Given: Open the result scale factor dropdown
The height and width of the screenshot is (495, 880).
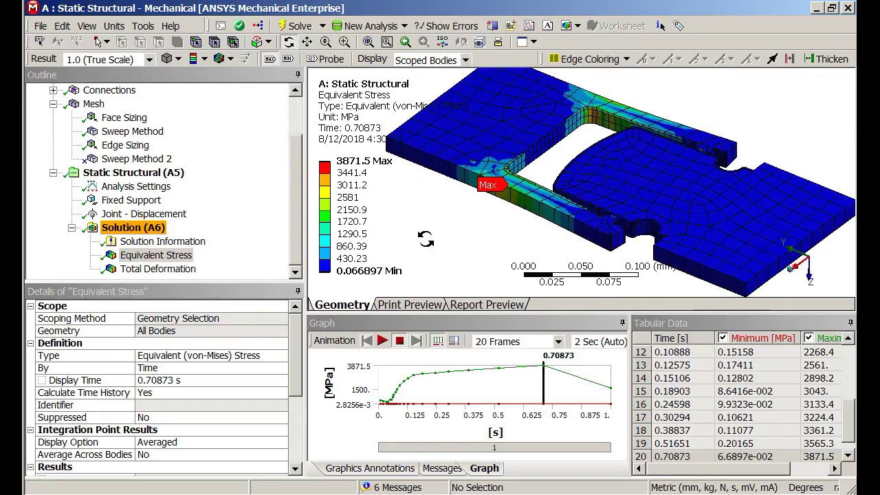Looking at the screenshot, I should 148,60.
